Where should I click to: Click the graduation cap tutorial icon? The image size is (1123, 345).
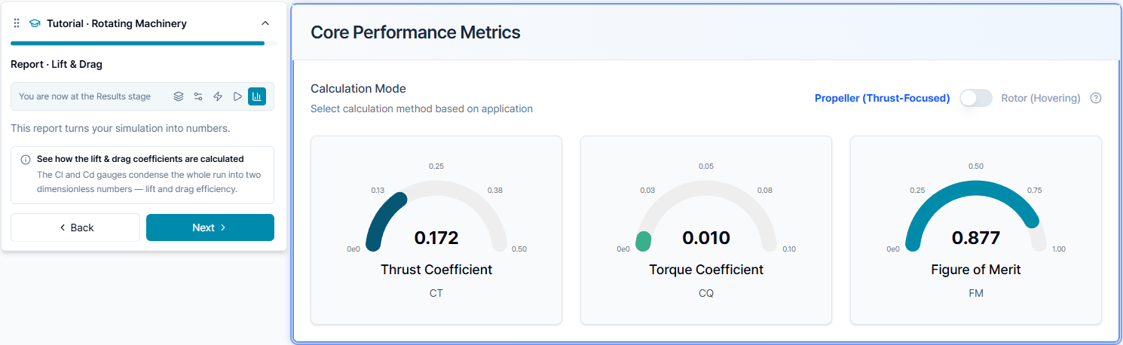pyautogui.click(x=35, y=23)
